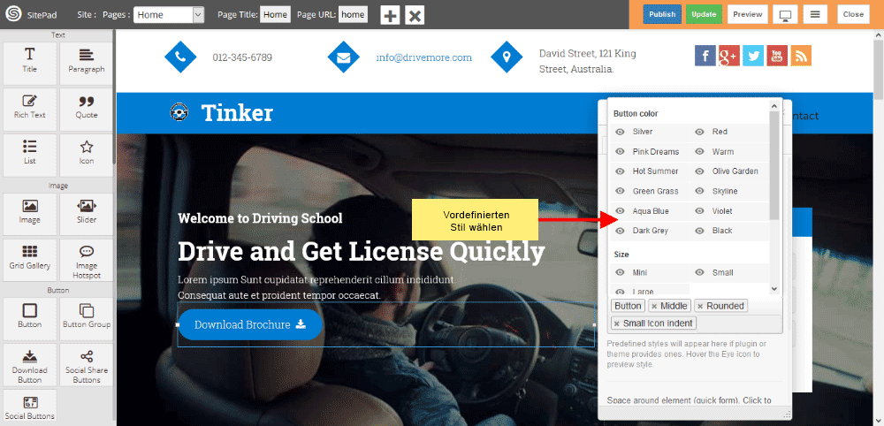Remove the Middle style tag
The width and height of the screenshot is (884, 426).
[x=654, y=307]
